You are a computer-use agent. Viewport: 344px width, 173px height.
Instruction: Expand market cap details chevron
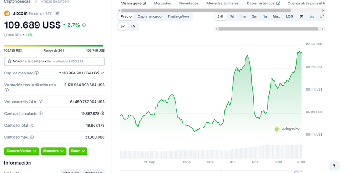102,73
